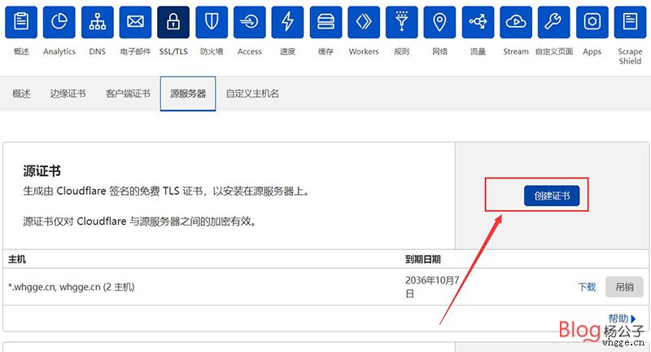Open the Scrape Shield document icon
The height and width of the screenshot is (352, 651).
tap(630, 22)
